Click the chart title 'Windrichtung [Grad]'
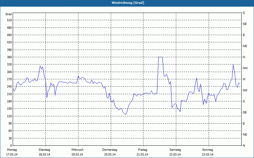Viewport: 254px width, 158px height. pyautogui.click(x=128, y=3)
